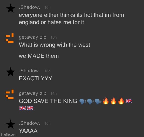Click first fire emoji in GOD SAVE comment
Viewport: 144px width, 137px height.
(x=106, y=101)
